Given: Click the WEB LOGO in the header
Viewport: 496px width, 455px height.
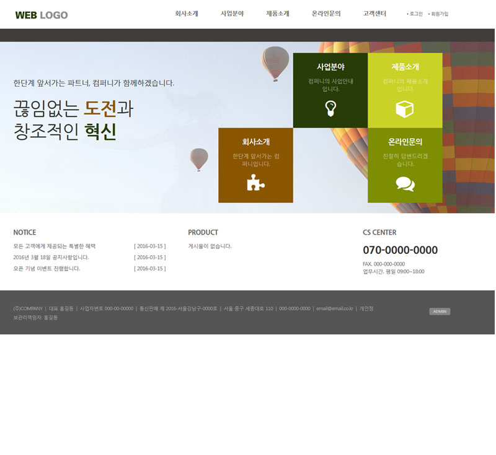Looking at the screenshot, I should 42,15.
